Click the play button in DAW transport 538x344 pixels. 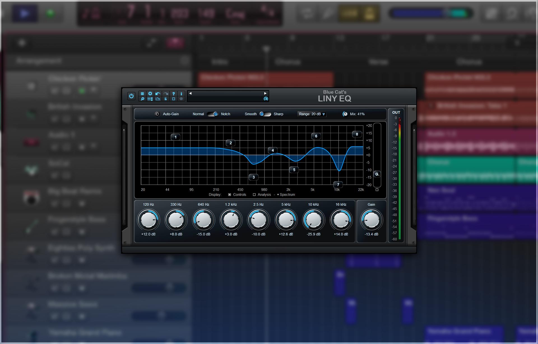pos(25,13)
